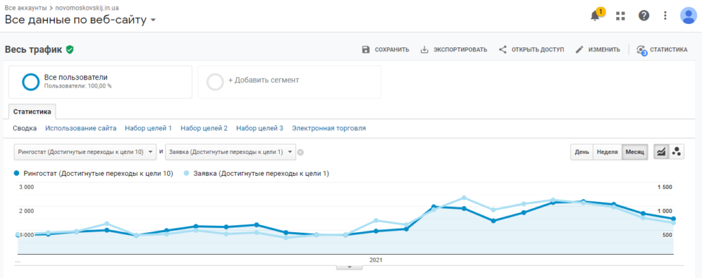Open the help question mark icon
The image size is (702, 278).
click(x=643, y=16)
